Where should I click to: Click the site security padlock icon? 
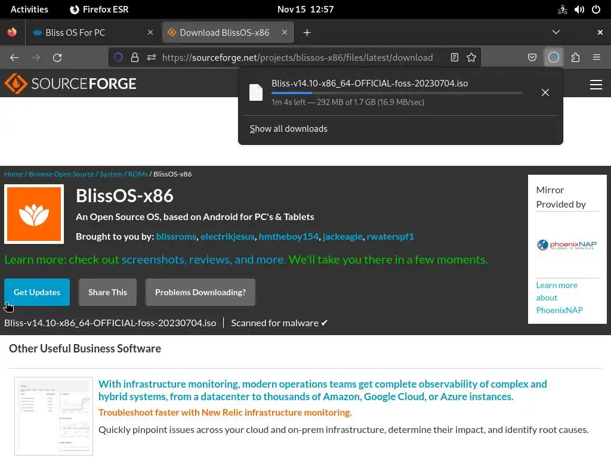pyautogui.click(x=135, y=58)
